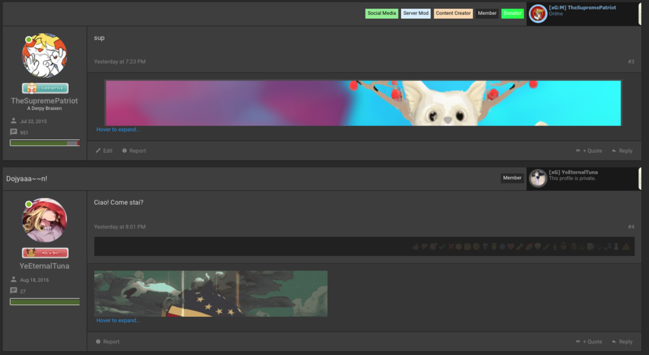Edit TheSupremePatriot's post
649x355 pixels.
point(104,151)
